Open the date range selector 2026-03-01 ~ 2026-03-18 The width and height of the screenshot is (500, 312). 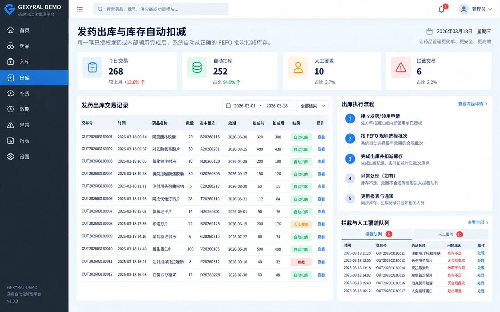(x=258, y=106)
